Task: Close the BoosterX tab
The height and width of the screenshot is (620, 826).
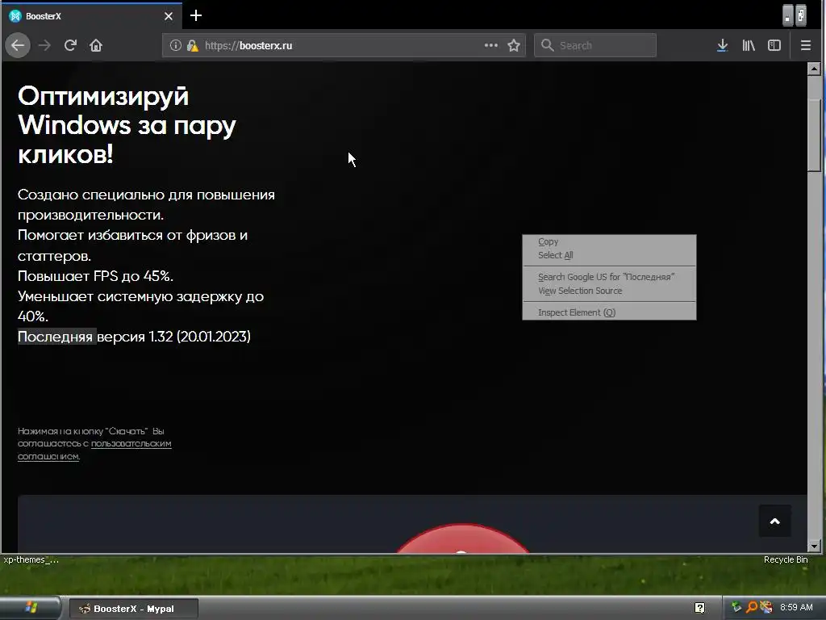Action: pyautogui.click(x=169, y=16)
